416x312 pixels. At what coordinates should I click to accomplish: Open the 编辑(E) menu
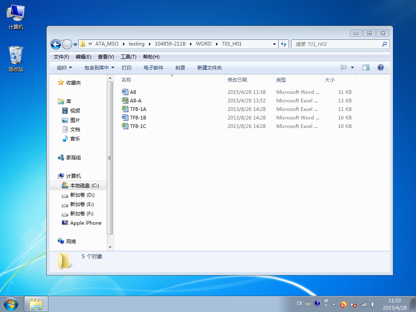point(83,57)
